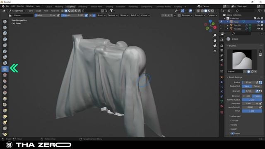Open the Options dropdown
The image size is (265, 149).
[x=212, y=15]
